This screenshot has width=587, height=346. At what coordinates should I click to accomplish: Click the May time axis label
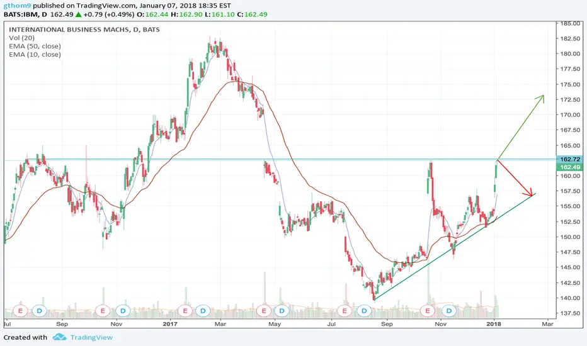(x=275, y=324)
